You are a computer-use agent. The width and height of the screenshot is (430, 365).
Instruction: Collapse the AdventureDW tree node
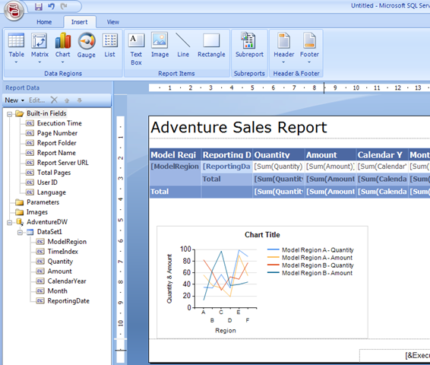tap(10, 222)
